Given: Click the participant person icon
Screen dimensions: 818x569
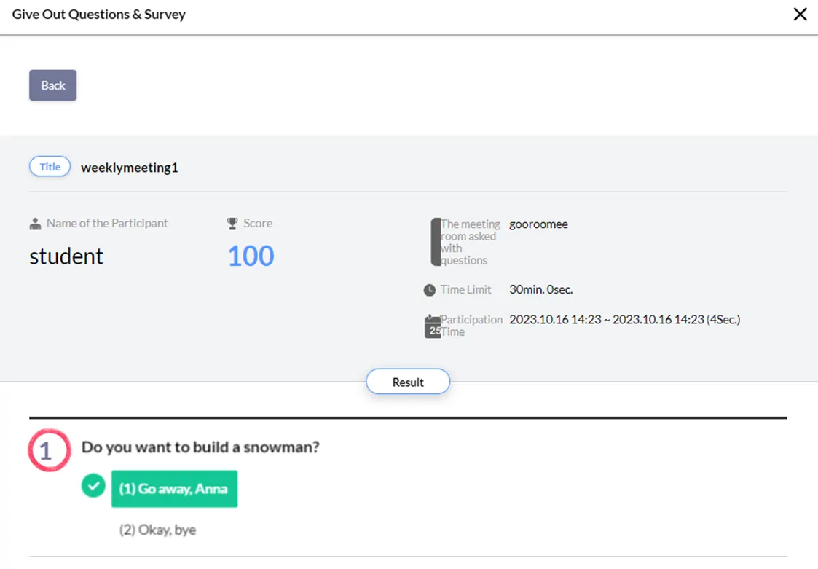Looking at the screenshot, I should (35, 224).
